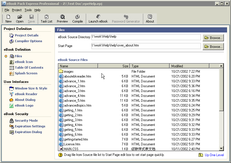Select eBook Icon in the sidebar
The height and width of the screenshot is (163, 231).
coord(24,62)
